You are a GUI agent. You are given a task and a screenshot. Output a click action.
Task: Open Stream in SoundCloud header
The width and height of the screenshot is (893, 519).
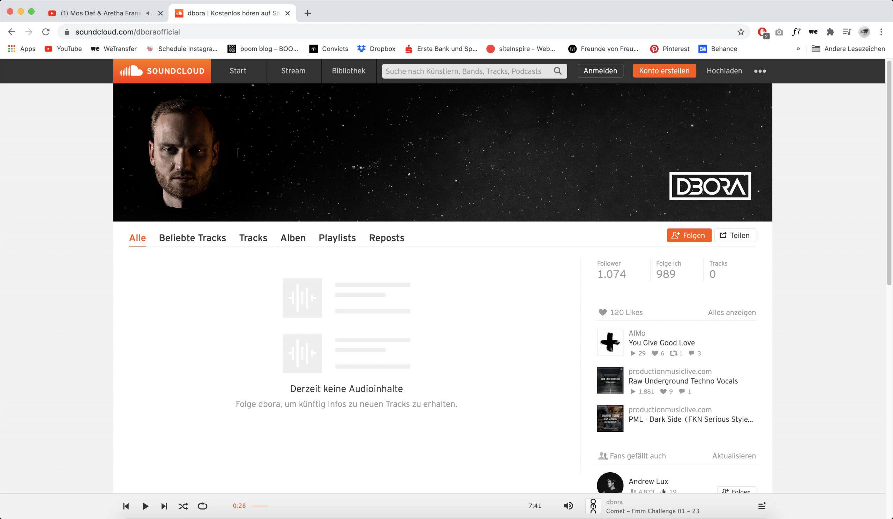(x=293, y=71)
